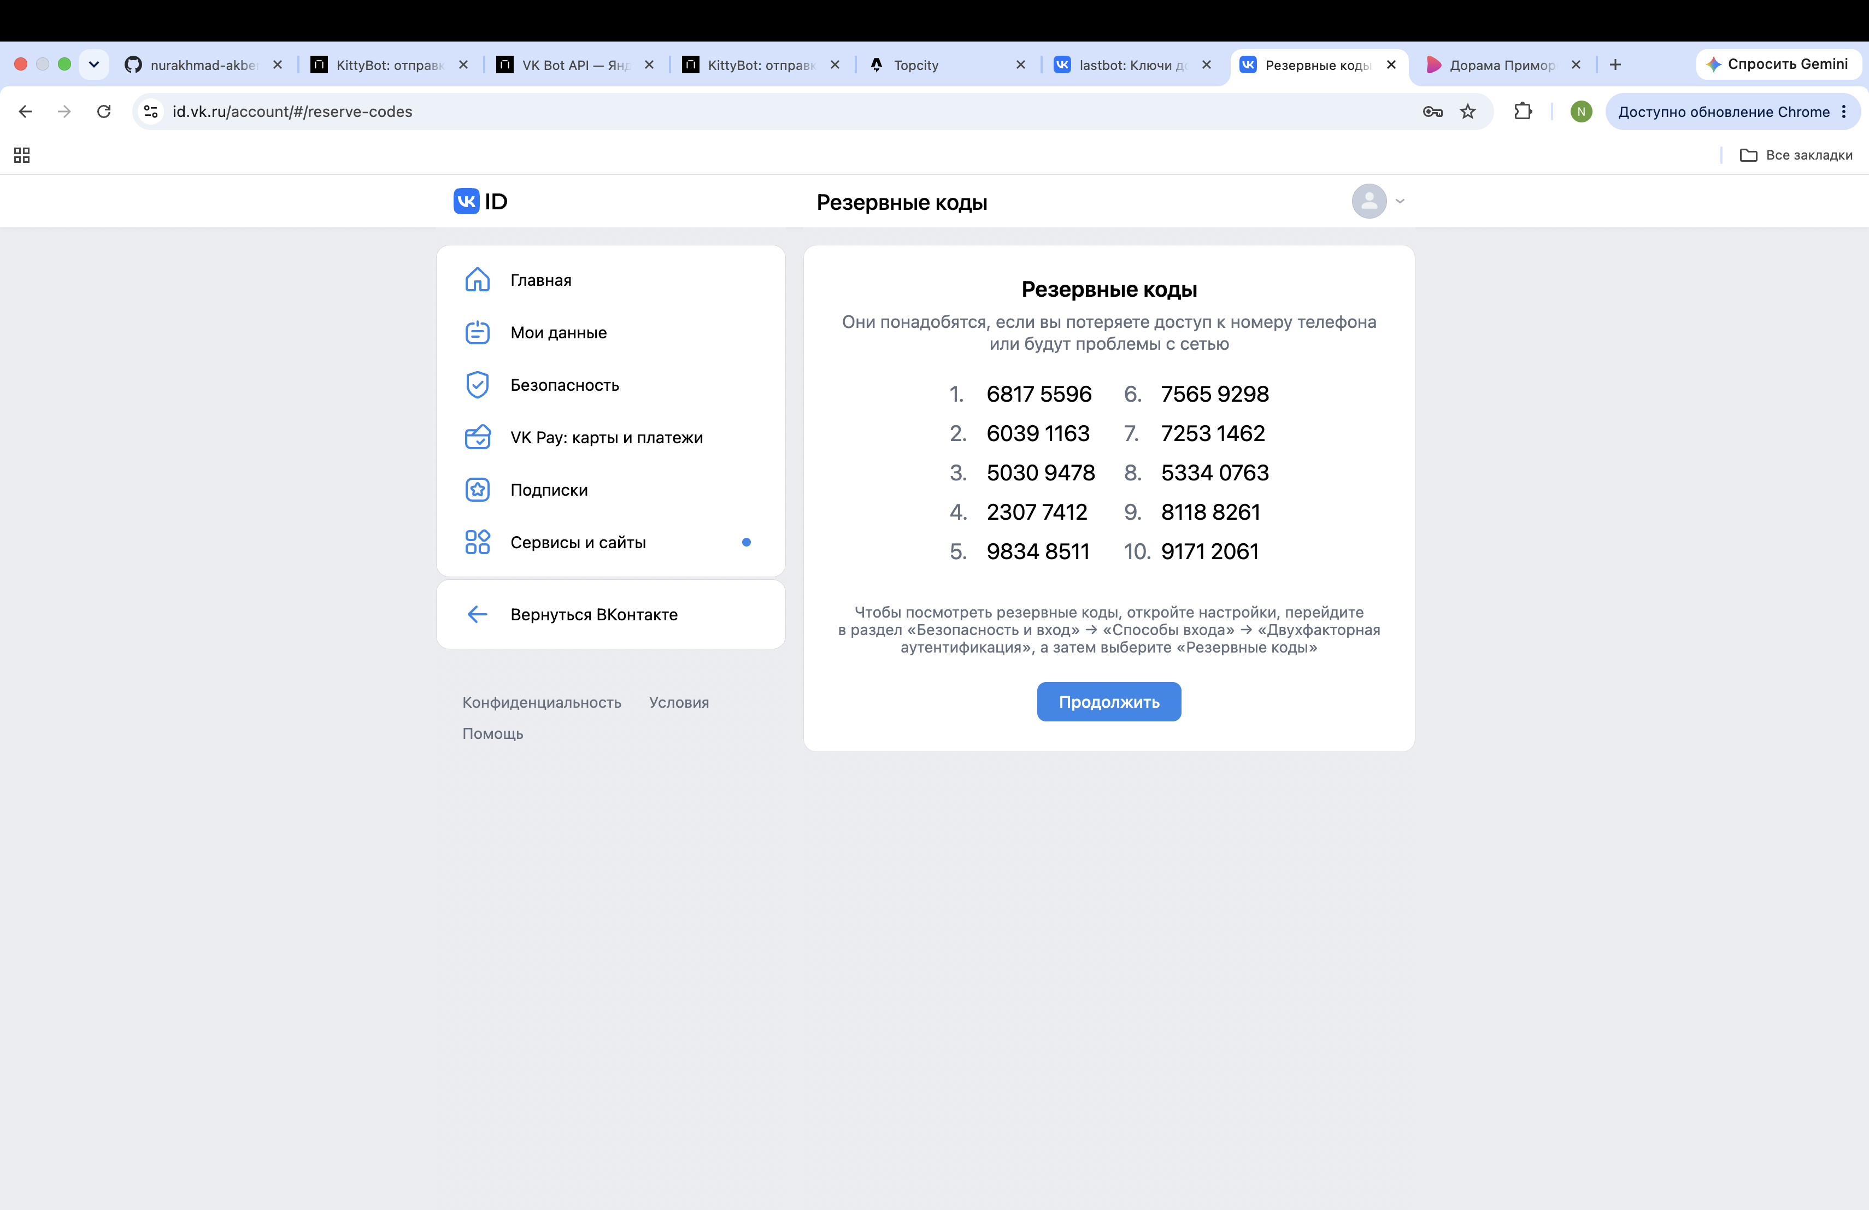Open Конфиденциальность link
This screenshot has width=1869, height=1210.
[x=542, y=702]
